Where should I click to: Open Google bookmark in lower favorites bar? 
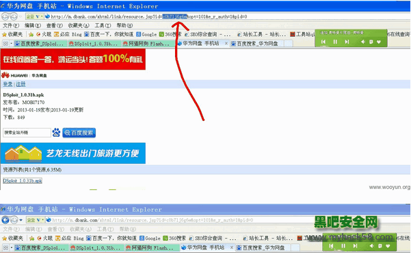click(x=150, y=238)
